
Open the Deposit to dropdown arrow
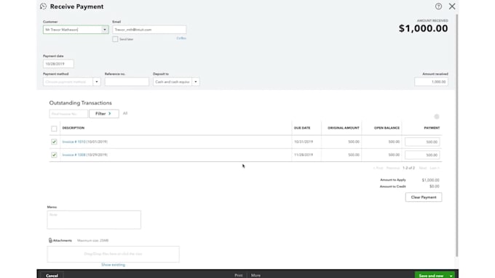click(x=196, y=82)
